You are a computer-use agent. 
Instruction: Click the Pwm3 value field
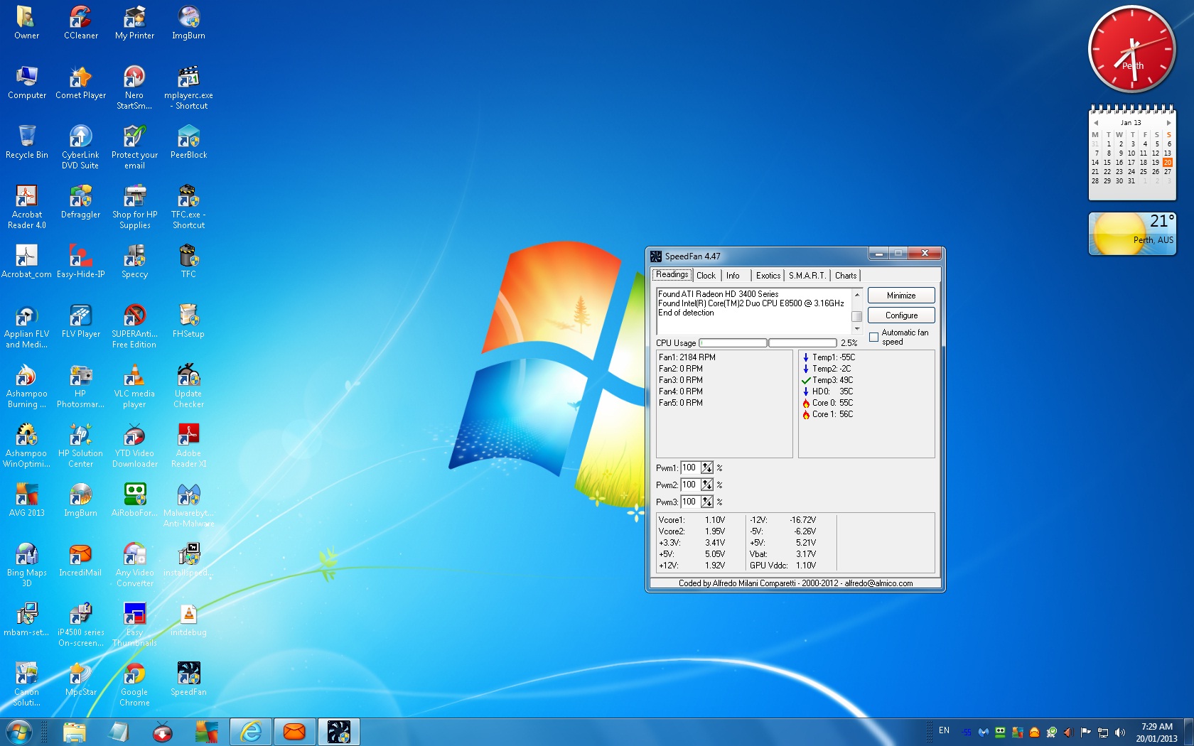[x=690, y=502]
